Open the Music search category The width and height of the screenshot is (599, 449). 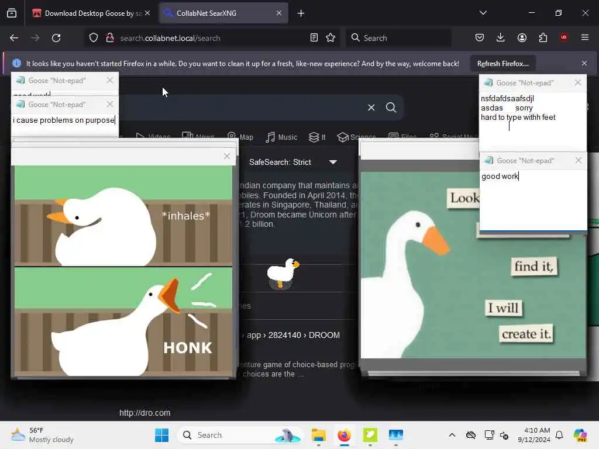click(x=281, y=137)
